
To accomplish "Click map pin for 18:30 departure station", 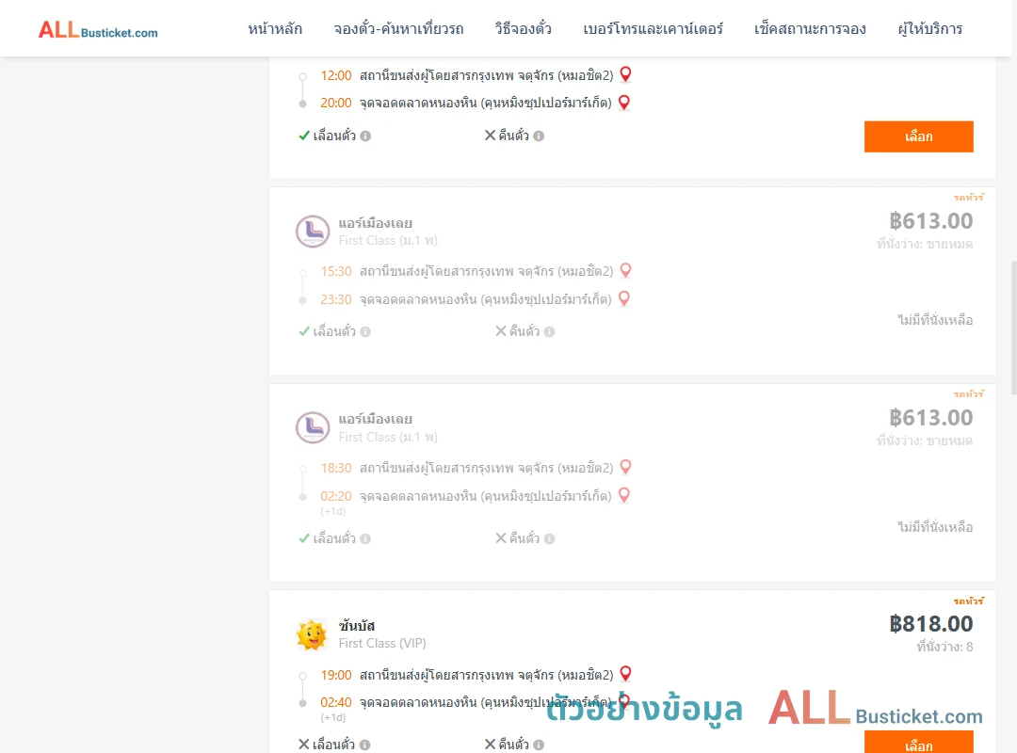I will (625, 467).
